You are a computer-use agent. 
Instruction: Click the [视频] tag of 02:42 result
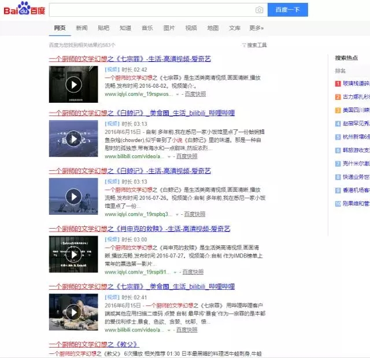pyautogui.click(x=112, y=69)
